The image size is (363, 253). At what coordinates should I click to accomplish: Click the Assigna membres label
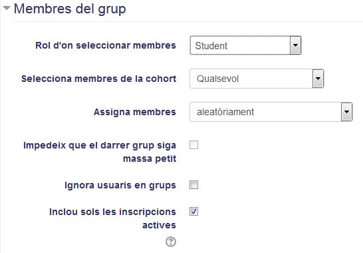point(135,112)
